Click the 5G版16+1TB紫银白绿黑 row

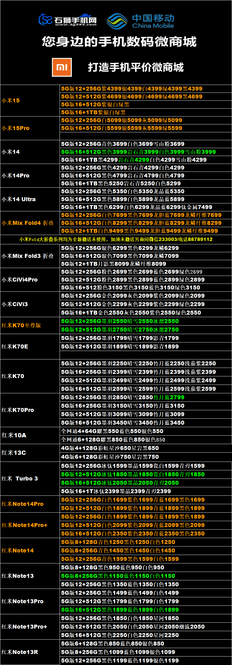click(x=146, y=112)
